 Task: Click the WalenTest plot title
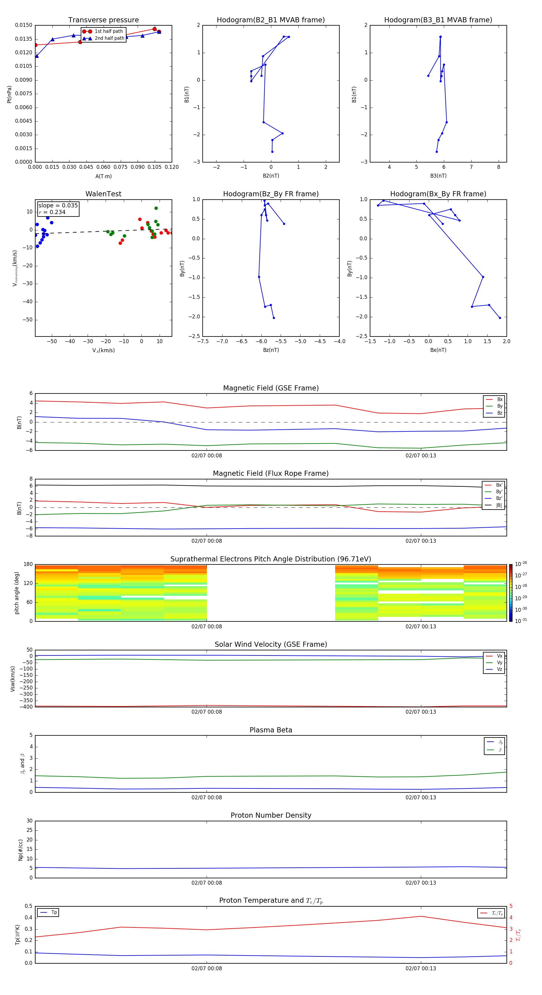103,194
